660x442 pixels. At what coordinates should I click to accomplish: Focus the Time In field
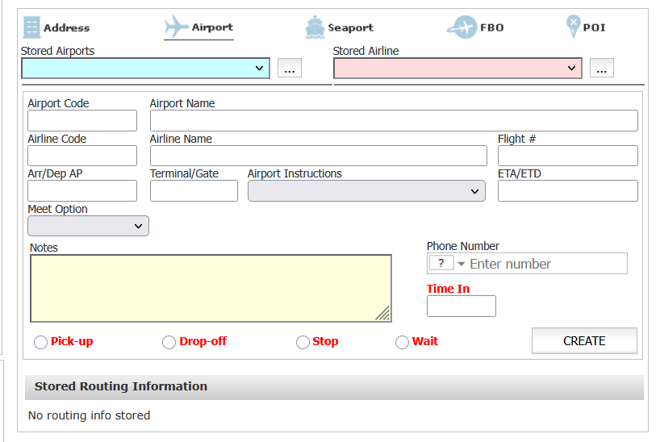click(x=462, y=306)
